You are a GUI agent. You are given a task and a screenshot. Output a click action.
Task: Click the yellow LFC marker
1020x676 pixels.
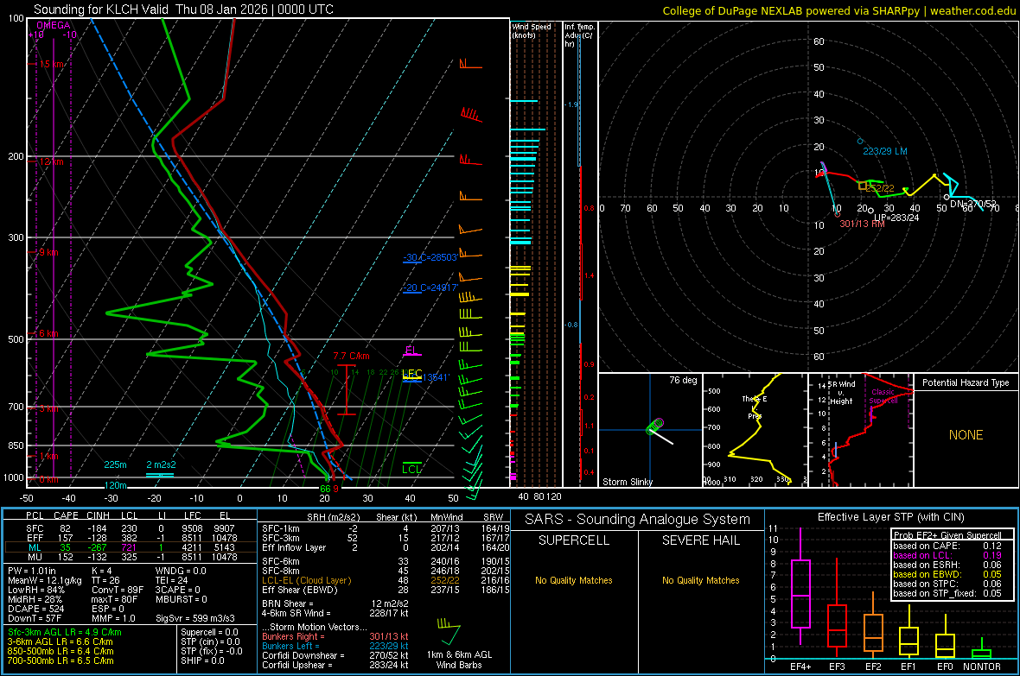411,375
